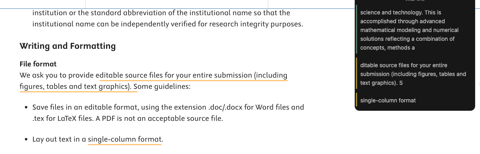This screenshot has height=154, width=480.
Task: Select the "ditable source files" highlight note
Action: pyautogui.click(x=413, y=74)
